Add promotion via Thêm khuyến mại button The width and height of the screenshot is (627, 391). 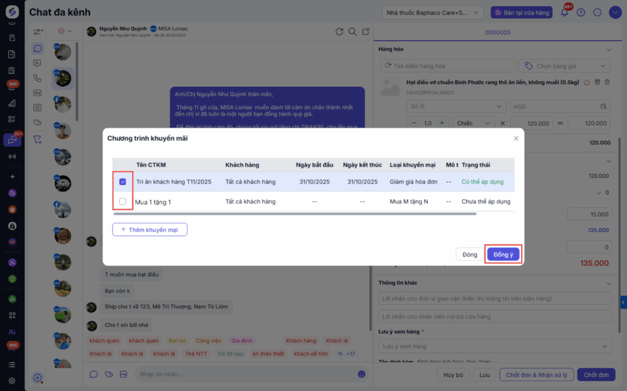pos(149,230)
